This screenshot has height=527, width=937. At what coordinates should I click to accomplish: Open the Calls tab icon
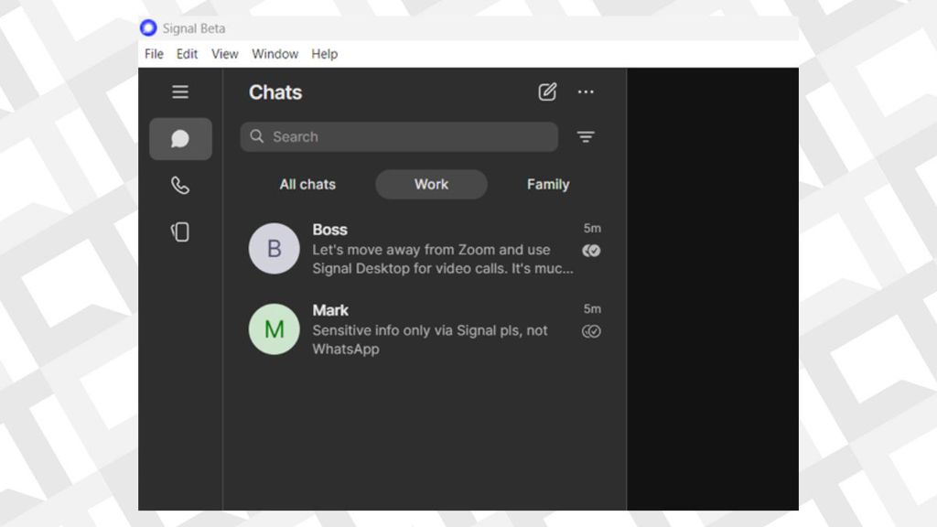(x=180, y=186)
